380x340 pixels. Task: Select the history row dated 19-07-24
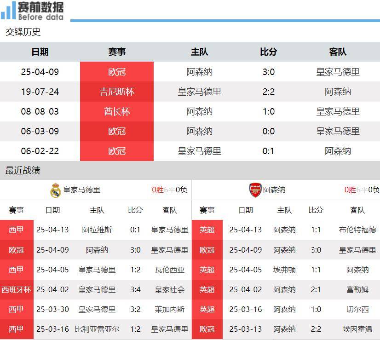pyautogui.click(x=190, y=92)
